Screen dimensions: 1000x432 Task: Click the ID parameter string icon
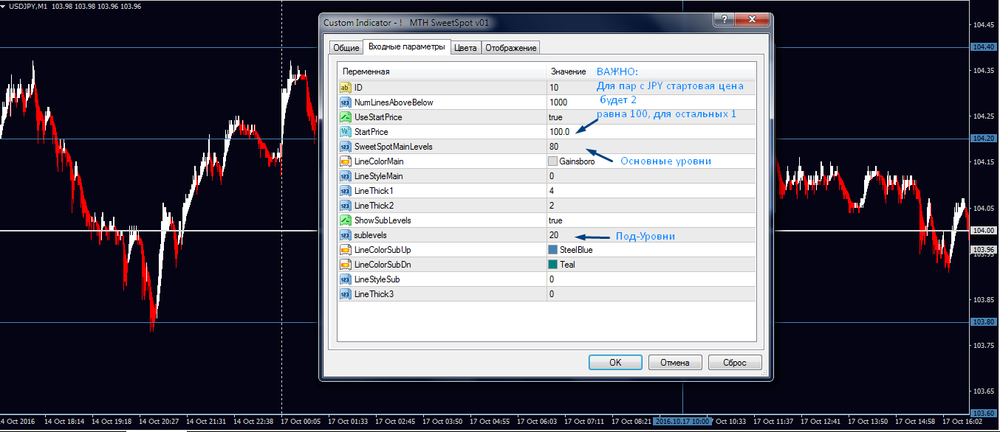[x=345, y=88]
